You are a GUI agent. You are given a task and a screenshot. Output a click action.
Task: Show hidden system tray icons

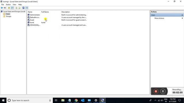point(155,100)
